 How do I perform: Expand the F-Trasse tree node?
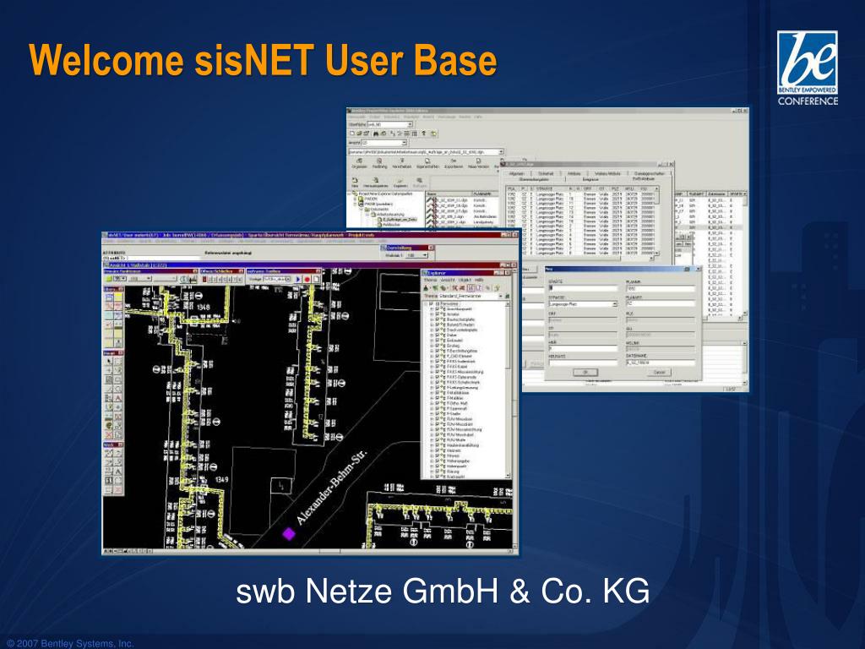pyautogui.click(x=432, y=413)
